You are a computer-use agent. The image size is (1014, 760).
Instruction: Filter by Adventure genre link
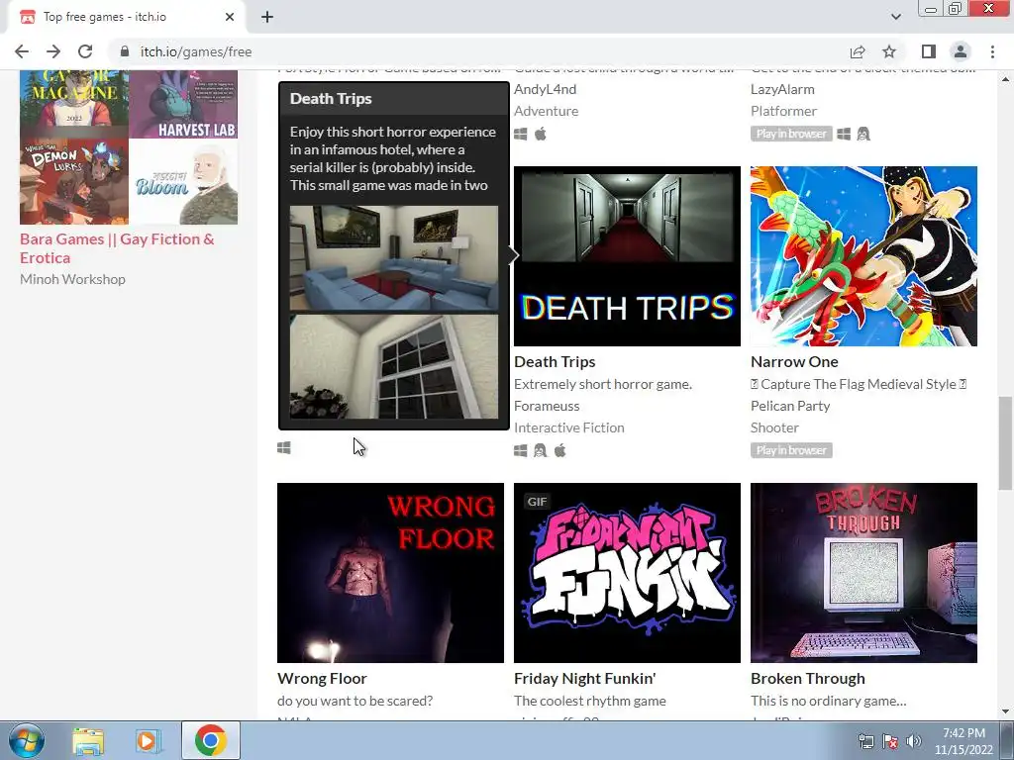(547, 111)
